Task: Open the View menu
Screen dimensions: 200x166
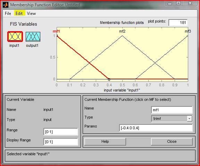Action: pos(31,14)
